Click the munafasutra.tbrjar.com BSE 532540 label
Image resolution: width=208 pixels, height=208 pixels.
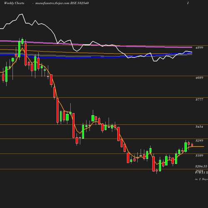tap(62, 3)
